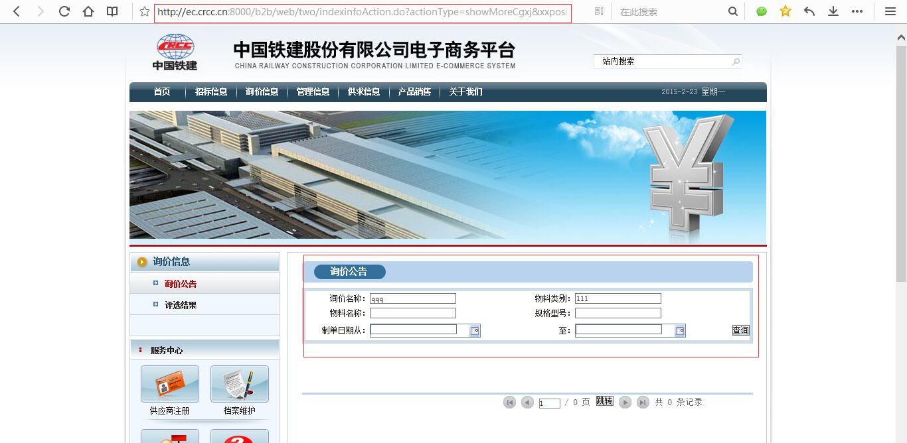
Task: Focus the 至 end date field
Action: pyautogui.click(x=619, y=330)
